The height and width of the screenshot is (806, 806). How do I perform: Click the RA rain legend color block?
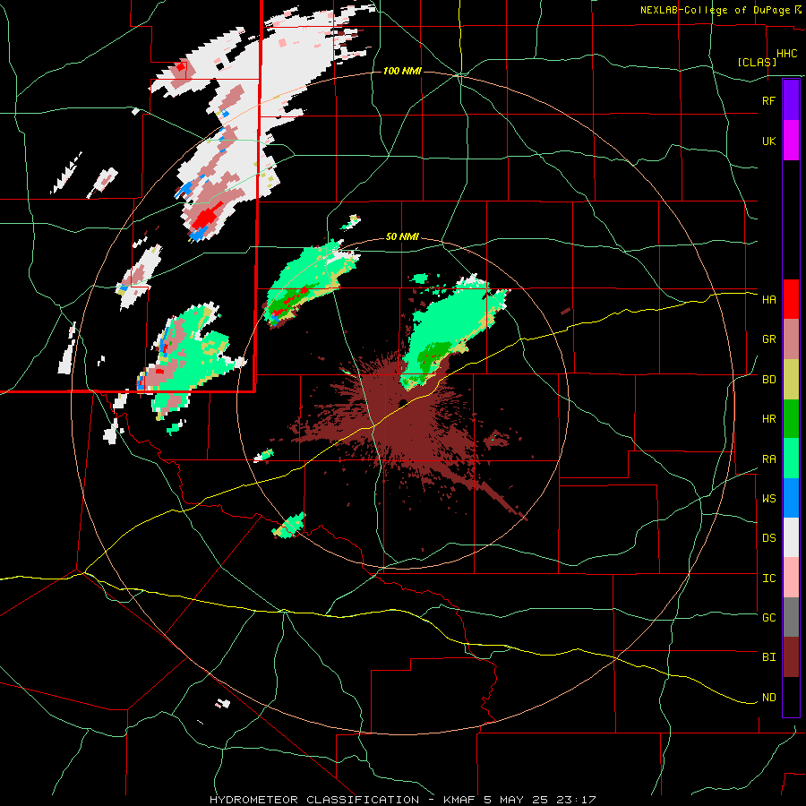point(791,459)
